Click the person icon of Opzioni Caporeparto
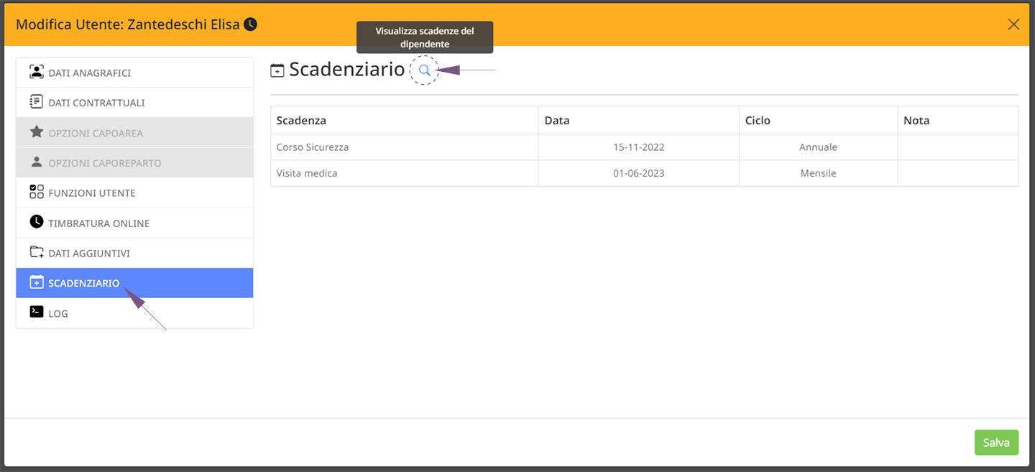 [x=37, y=162]
